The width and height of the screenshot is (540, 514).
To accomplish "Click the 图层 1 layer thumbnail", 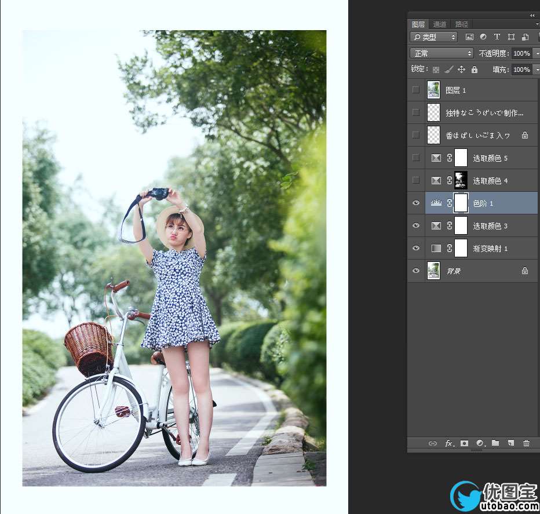I will [x=433, y=90].
